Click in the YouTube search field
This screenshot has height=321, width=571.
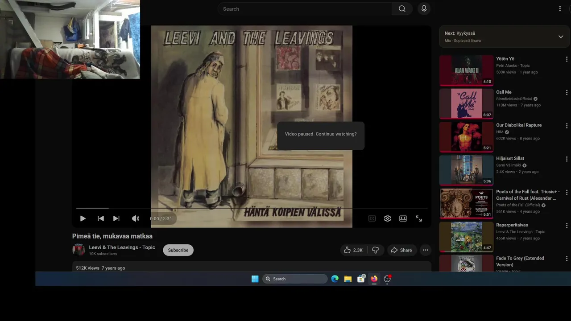click(305, 9)
